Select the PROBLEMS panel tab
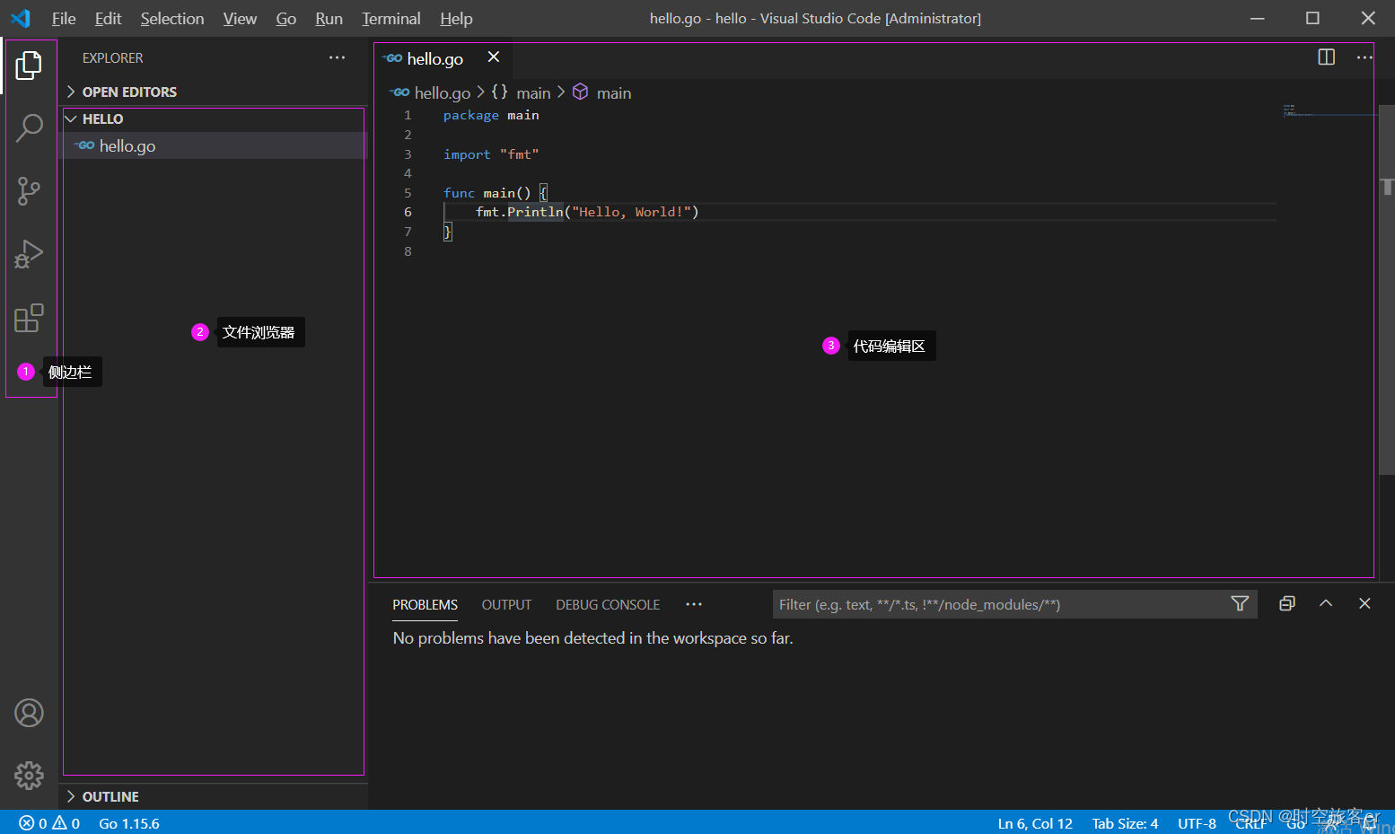The width and height of the screenshot is (1395, 834). [x=425, y=604]
